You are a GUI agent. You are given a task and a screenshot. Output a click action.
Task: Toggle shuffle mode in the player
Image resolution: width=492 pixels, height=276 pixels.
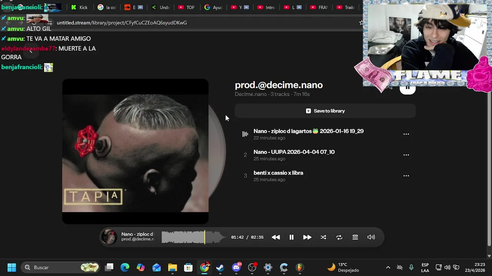323,237
